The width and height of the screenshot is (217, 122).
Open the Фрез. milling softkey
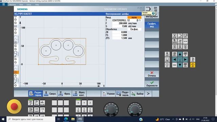coord(65,94)
